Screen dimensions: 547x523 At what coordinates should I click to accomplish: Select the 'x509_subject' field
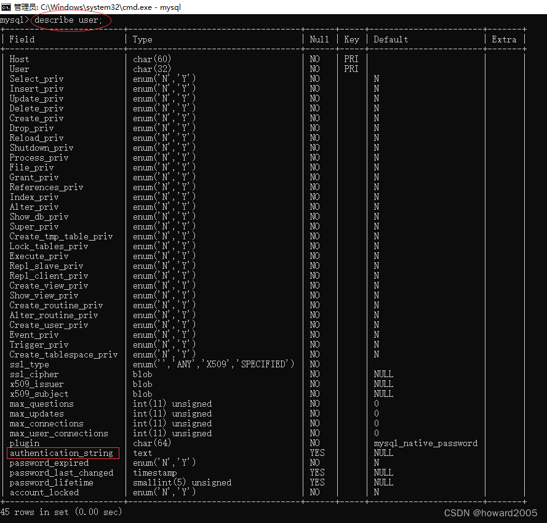(39, 394)
